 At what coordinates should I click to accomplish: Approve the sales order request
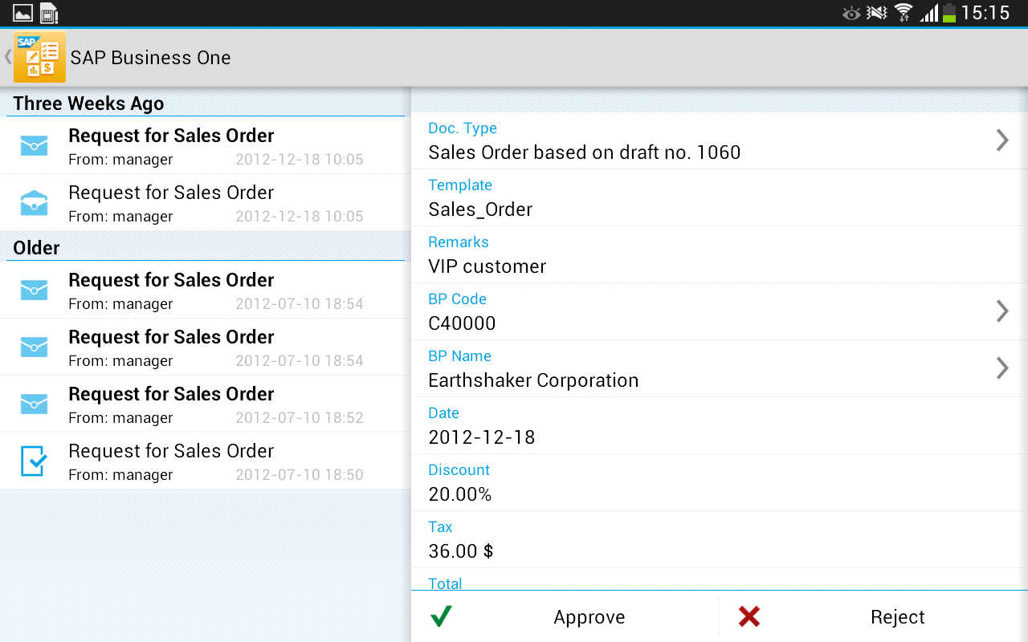[589, 617]
